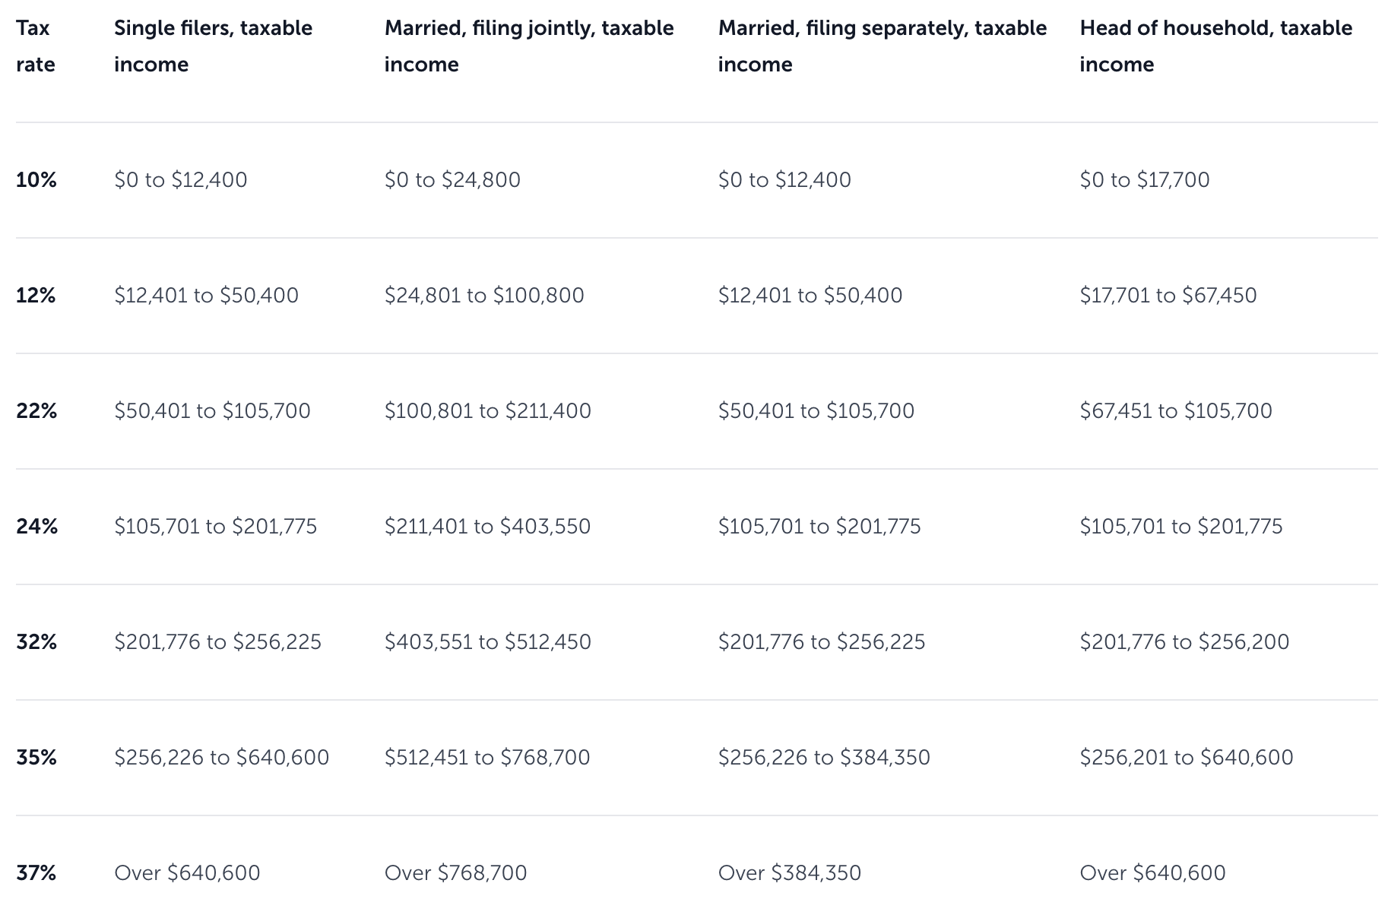The image size is (1388, 915).
Task: Select the "Over $384,350" cell
Action: [x=789, y=873]
